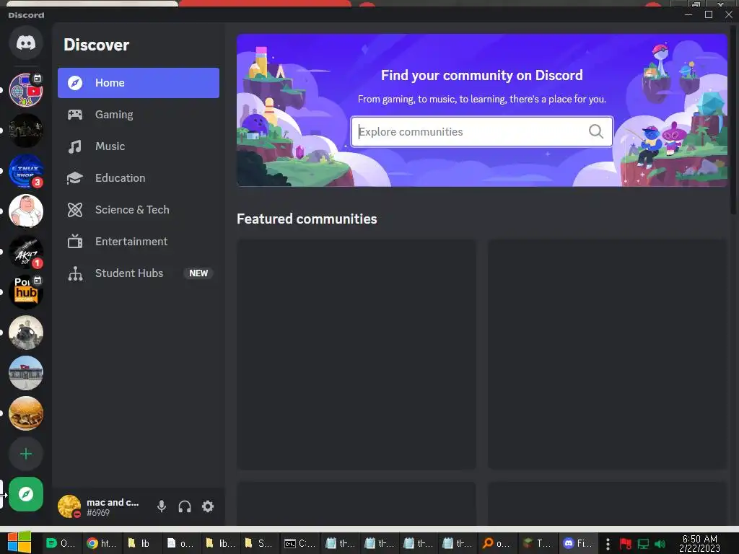Open the hub Discord server icon
The height and width of the screenshot is (554, 739).
pos(26,292)
